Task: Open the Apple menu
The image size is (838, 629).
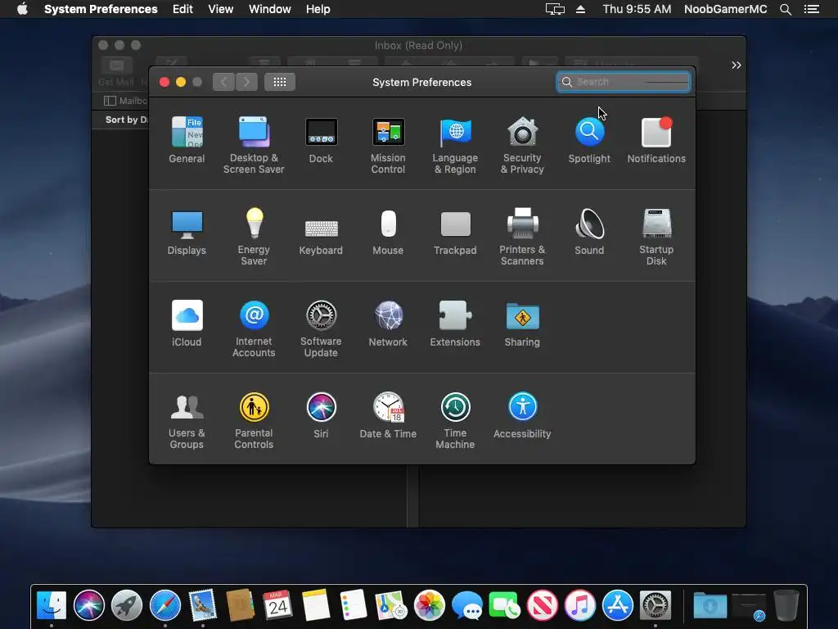Action: coord(22,9)
